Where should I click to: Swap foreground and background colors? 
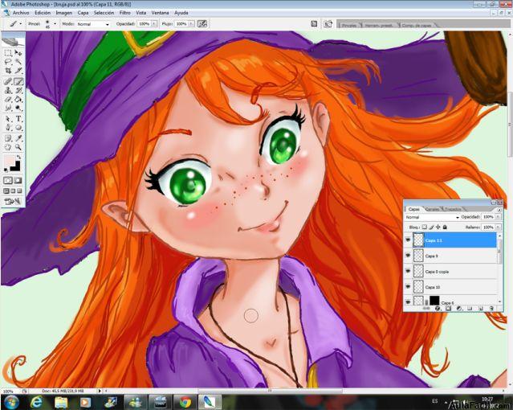[18, 158]
